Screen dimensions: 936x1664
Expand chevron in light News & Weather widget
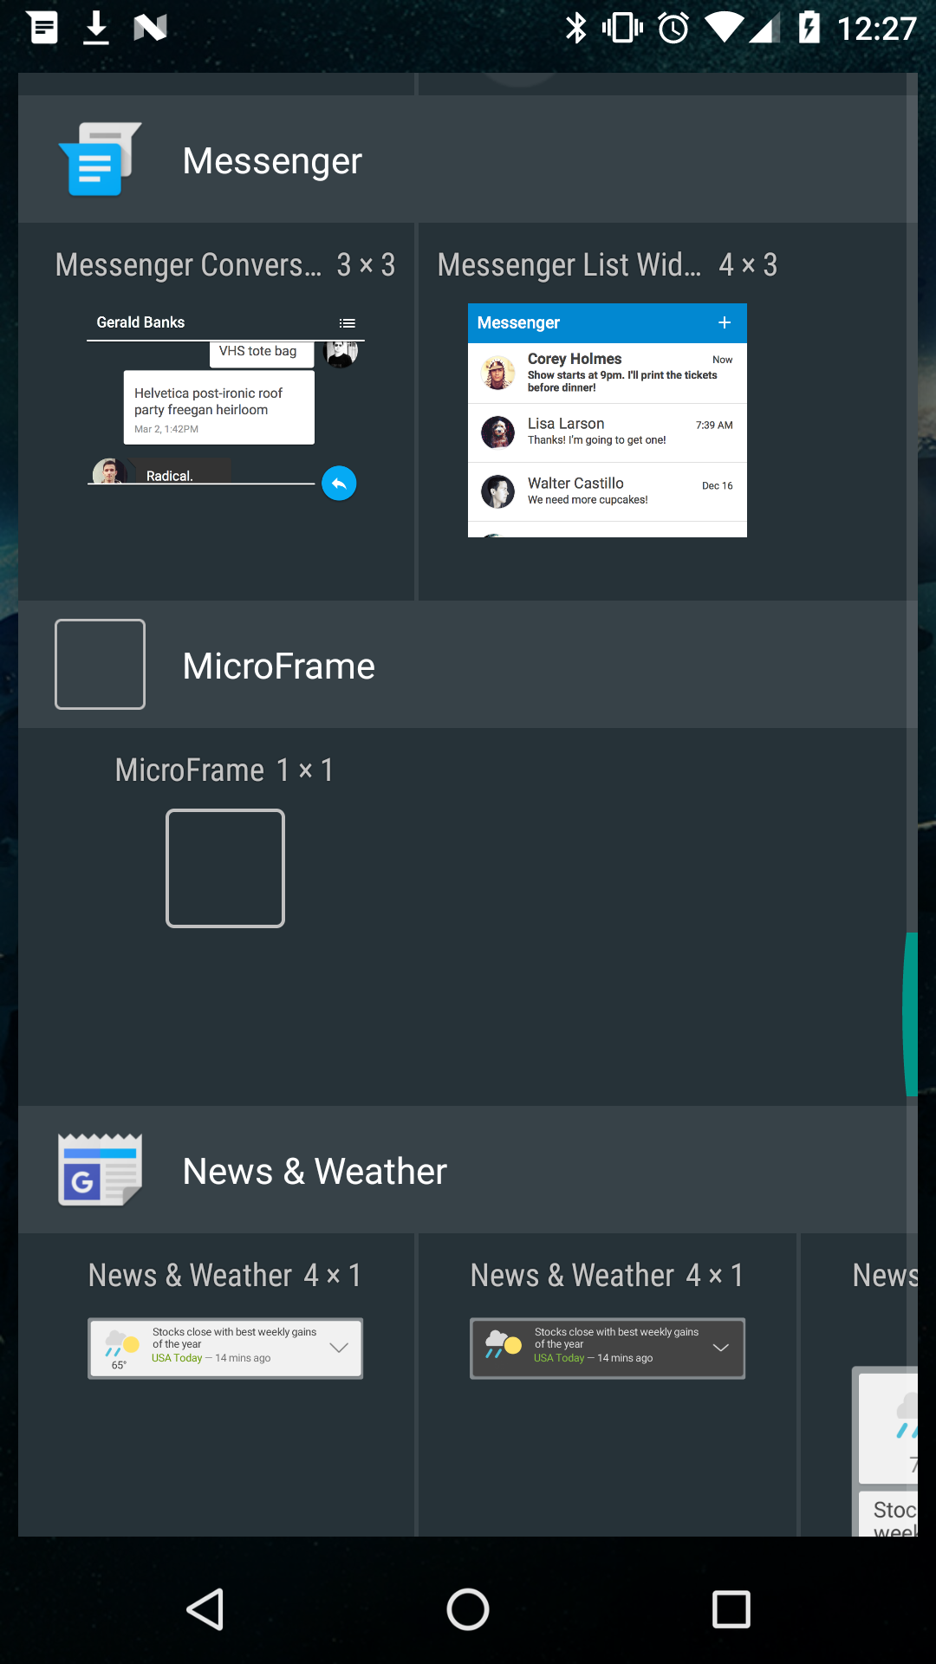tap(339, 1348)
